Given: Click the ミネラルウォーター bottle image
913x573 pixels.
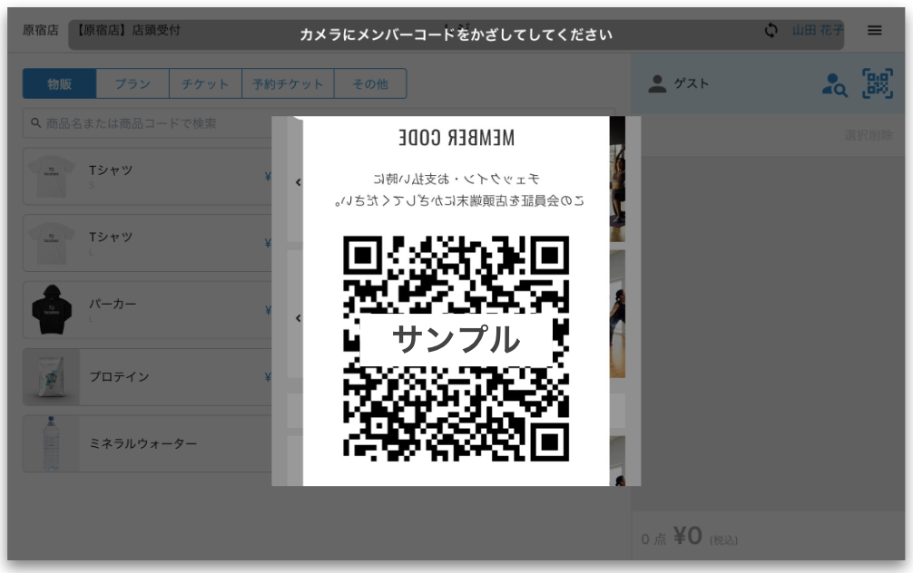Looking at the screenshot, I should pyautogui.click(x=52, y=444).
